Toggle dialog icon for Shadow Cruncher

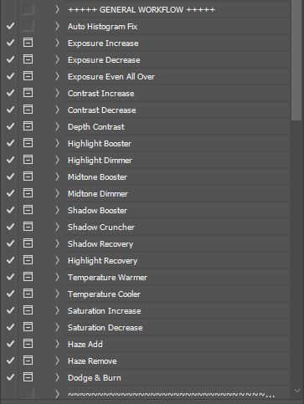click(x=28, y=227)
